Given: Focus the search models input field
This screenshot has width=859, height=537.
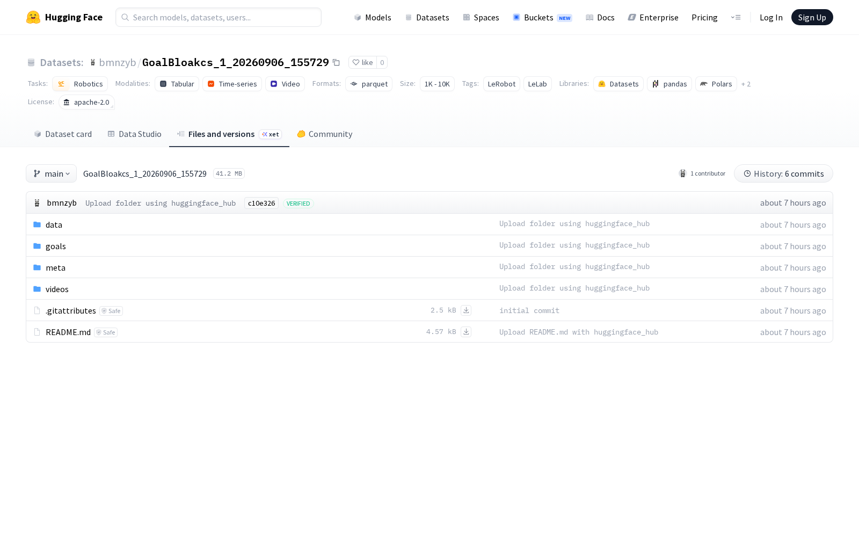Looking at the screenshot, I should tap(219, 17).
